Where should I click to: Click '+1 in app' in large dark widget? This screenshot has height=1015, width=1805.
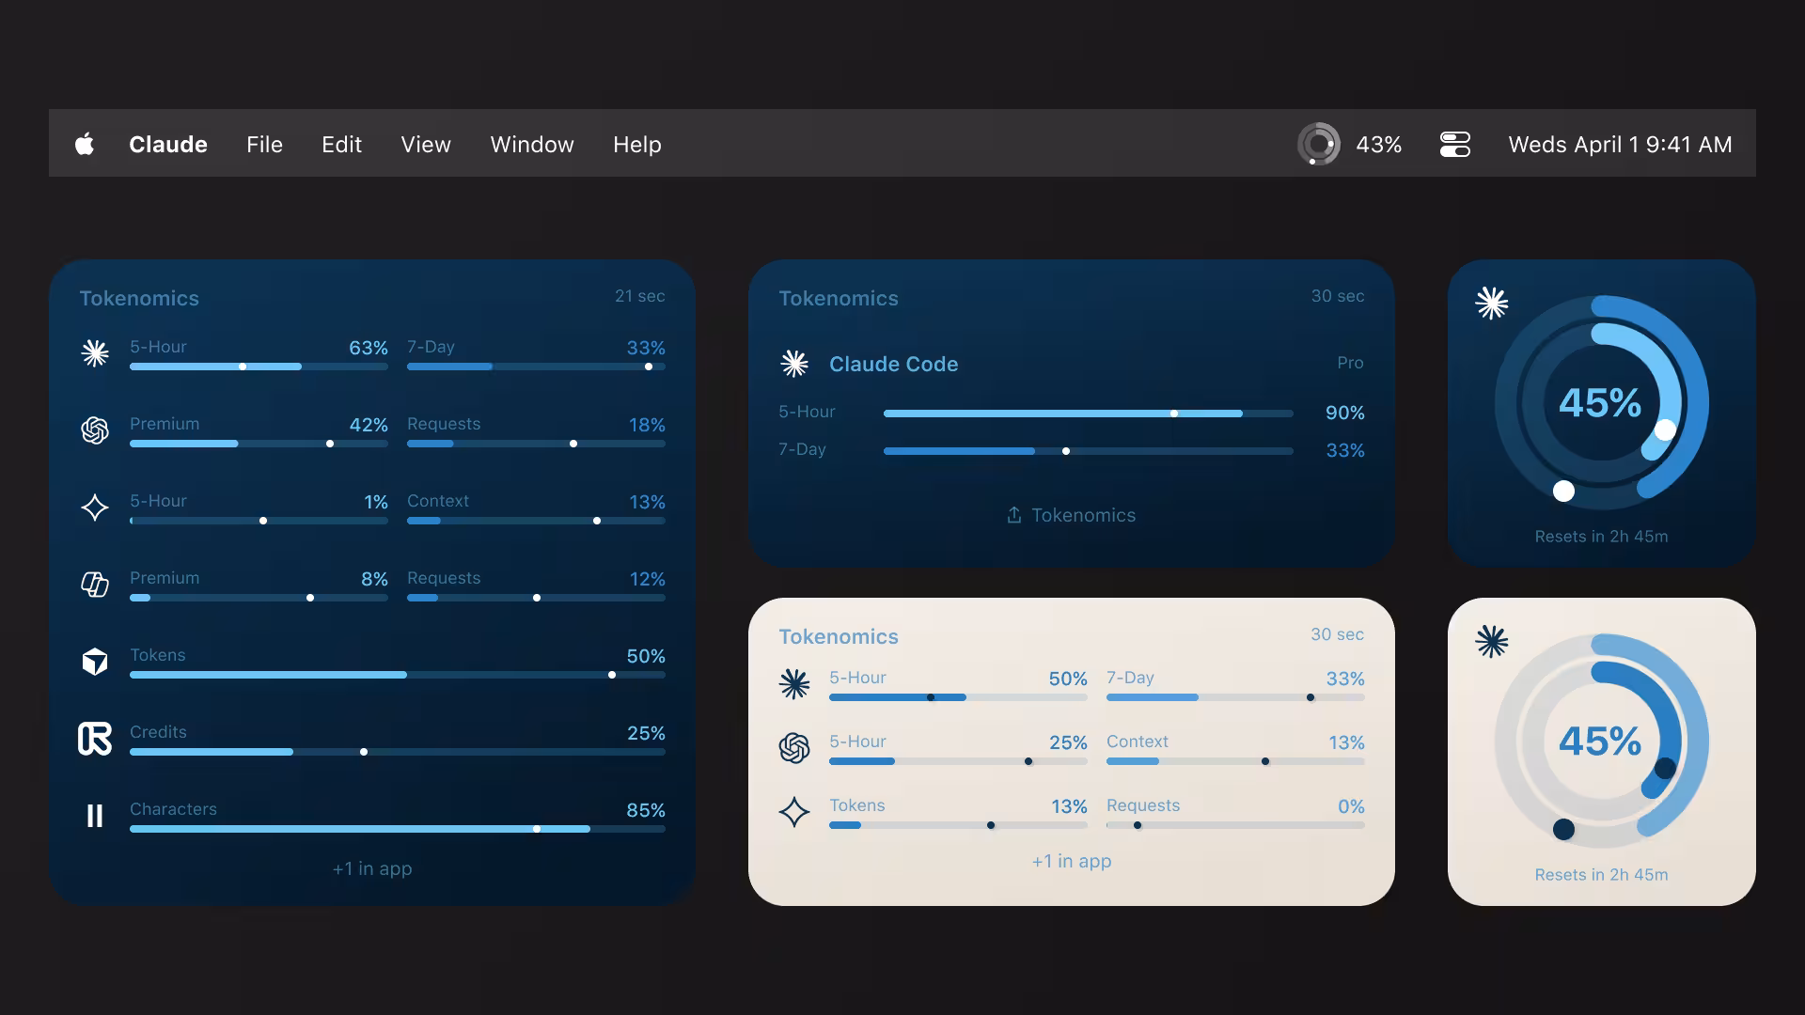[x=372, y=869]
